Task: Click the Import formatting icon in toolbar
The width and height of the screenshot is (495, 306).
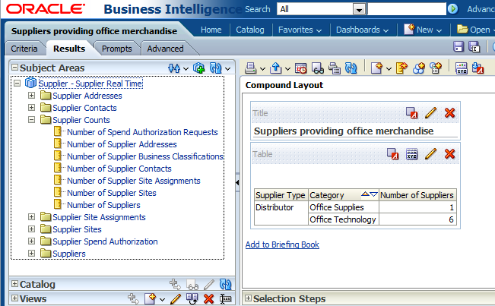Action: (478, 68)
